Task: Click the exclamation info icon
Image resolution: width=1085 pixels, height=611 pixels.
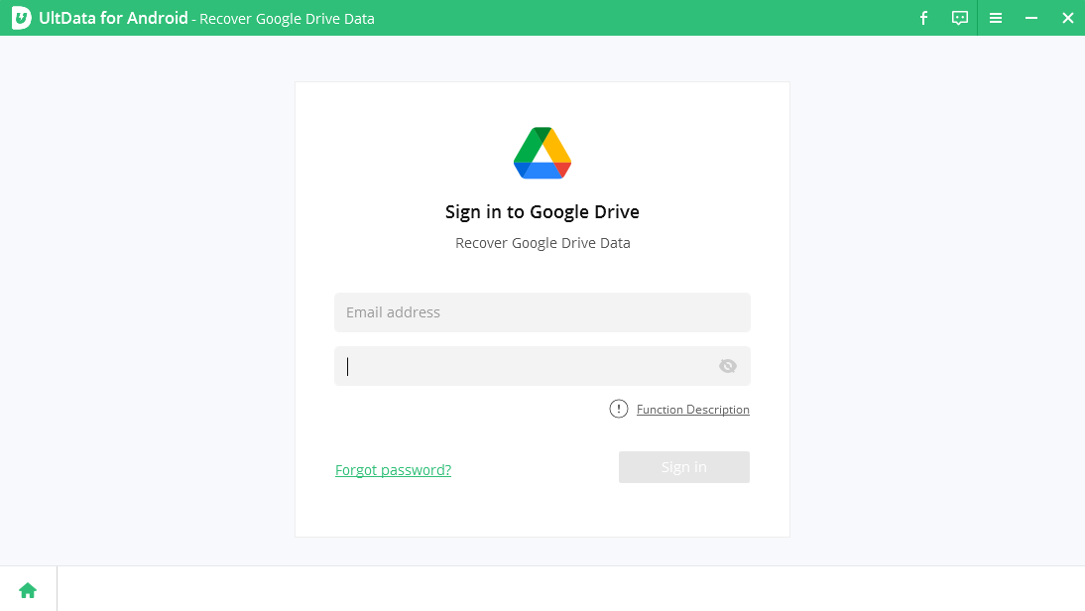Action: point(619,409)
